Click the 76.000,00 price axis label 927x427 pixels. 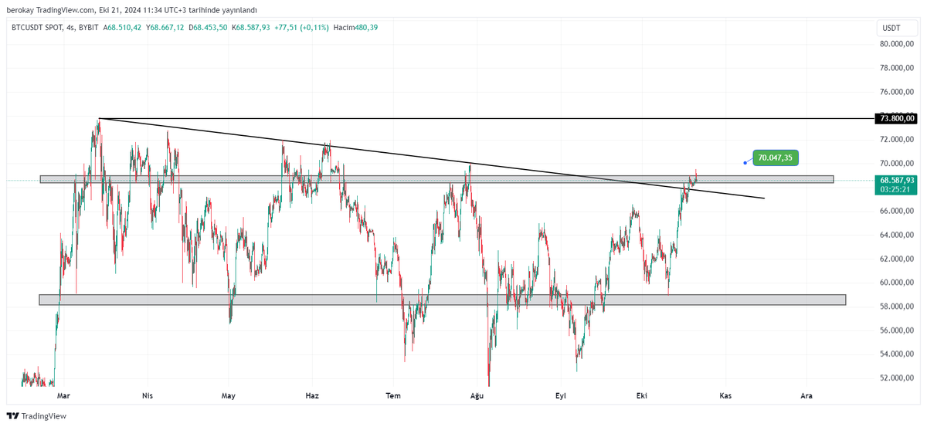click(x=897, y=92)
